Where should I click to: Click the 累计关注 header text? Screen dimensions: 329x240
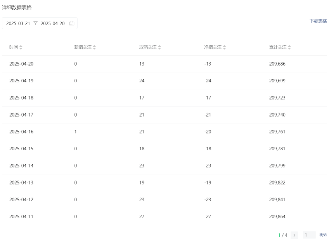click(x=278, y=47)
